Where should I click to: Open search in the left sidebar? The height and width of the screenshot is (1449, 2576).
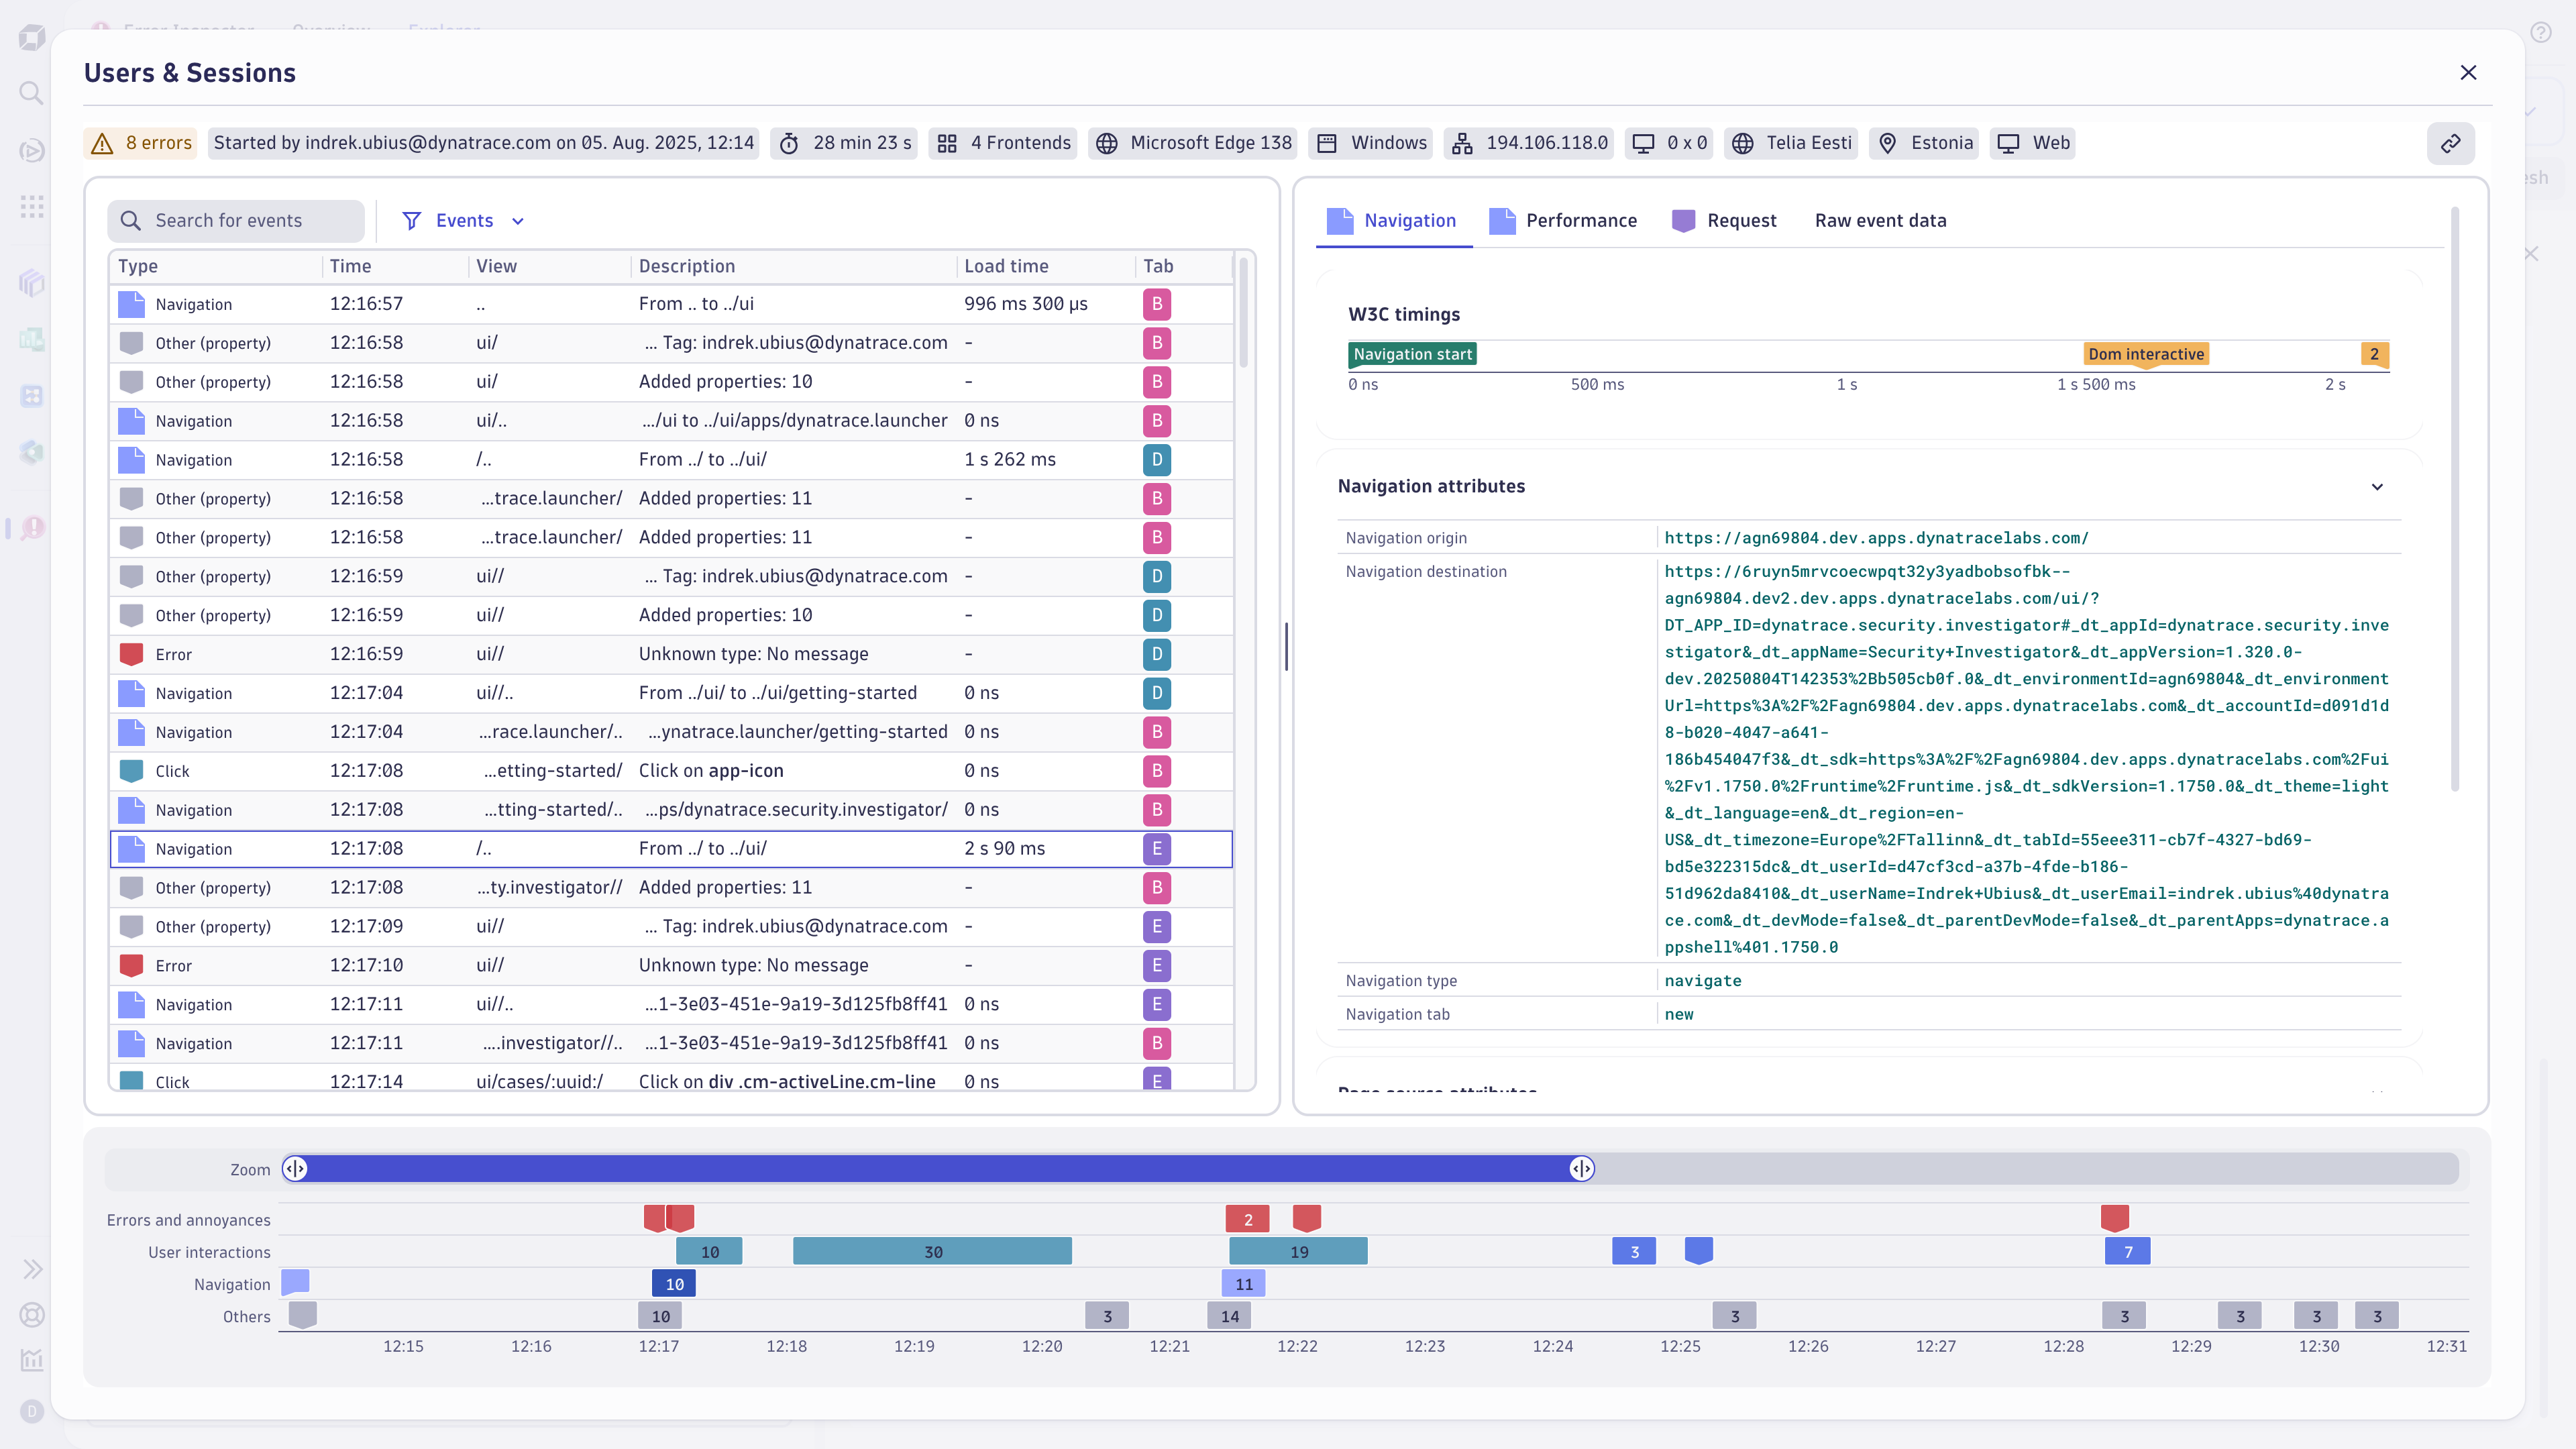[x=32, y=92]
